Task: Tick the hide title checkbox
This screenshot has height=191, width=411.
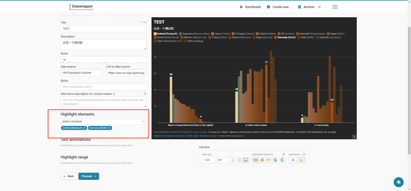Action: click(140, 22)
